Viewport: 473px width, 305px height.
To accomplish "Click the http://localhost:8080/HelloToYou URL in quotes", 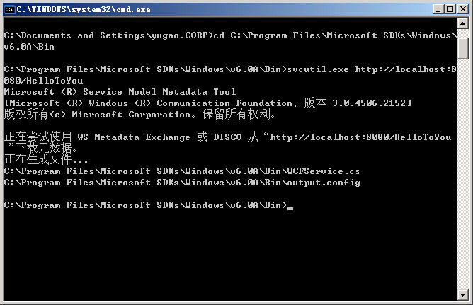I will [360, 137].
